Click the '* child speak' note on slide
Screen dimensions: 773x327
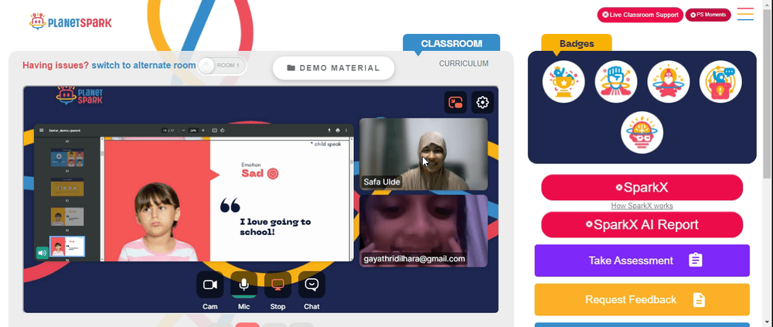tap(325, 144)
